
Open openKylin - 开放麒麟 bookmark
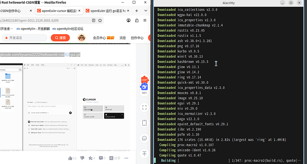click(33, 29)
